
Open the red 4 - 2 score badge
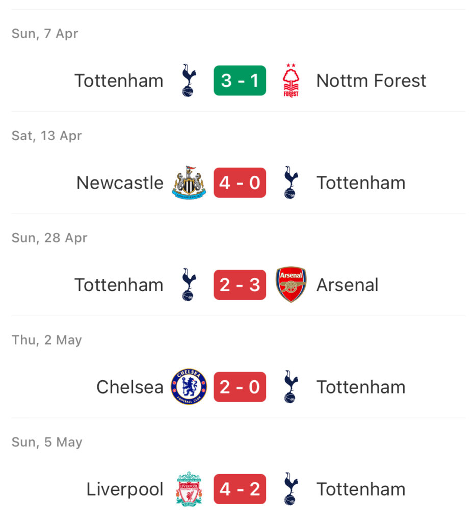click(240, 489)
